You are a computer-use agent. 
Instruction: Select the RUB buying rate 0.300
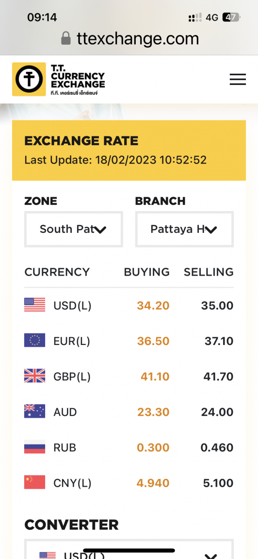pos(153,447)
